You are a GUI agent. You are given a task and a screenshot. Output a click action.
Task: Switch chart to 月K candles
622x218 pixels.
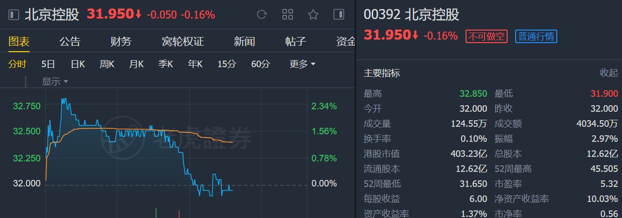[x=136, y=64]
